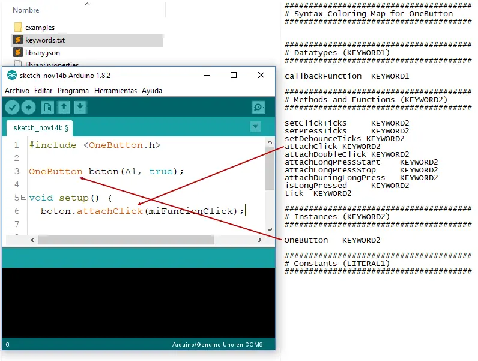Click the Upload arrow icon
Image resolution: width=478 pixels, height=361 pixels.
(28, 108)
